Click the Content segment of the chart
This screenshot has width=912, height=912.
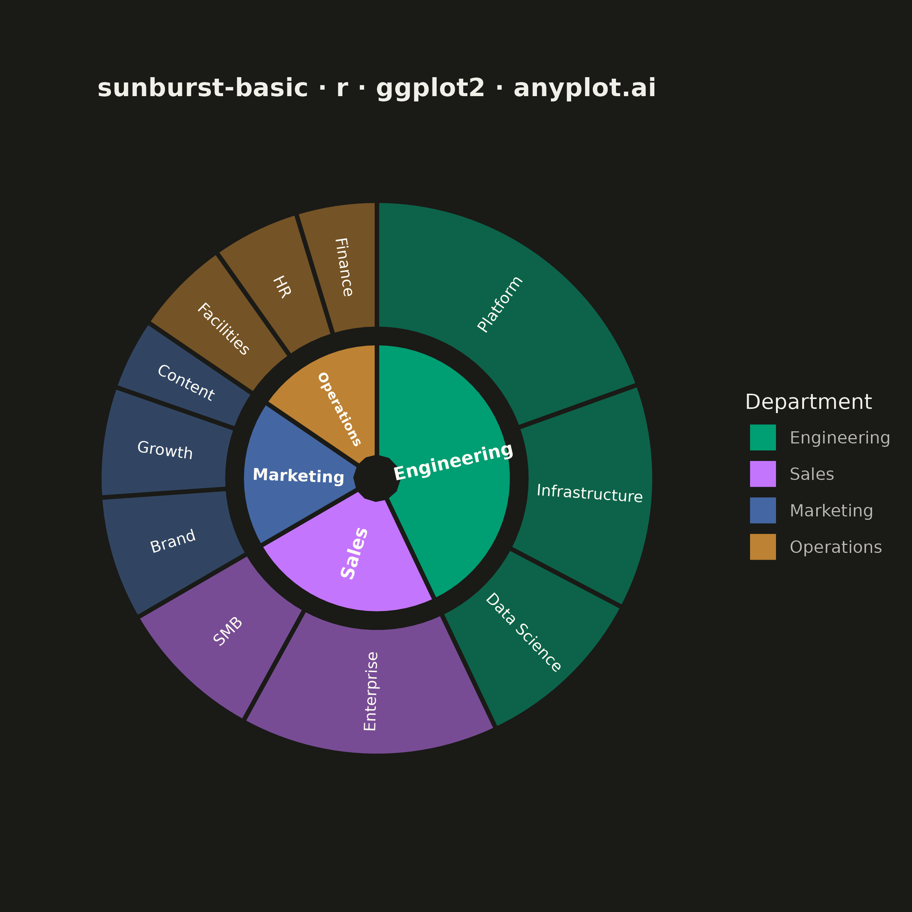click(x=185, y=383)
